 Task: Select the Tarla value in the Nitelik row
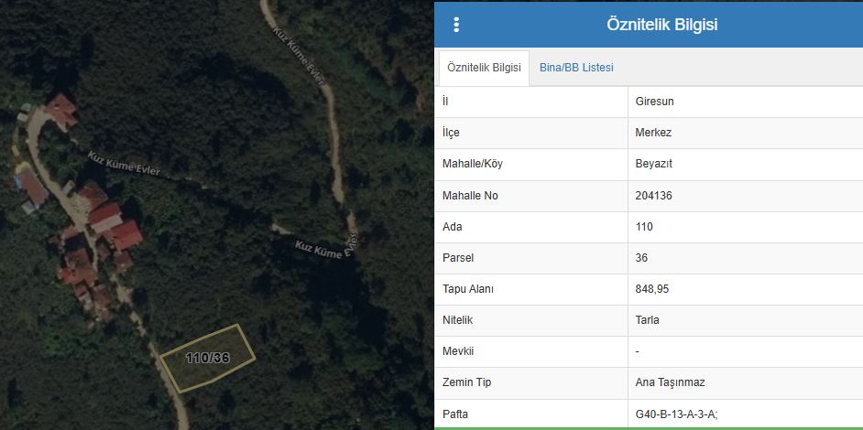pos(647,320)
